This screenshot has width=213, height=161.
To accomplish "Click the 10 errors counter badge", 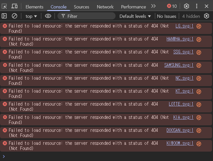I will (172, 6).
